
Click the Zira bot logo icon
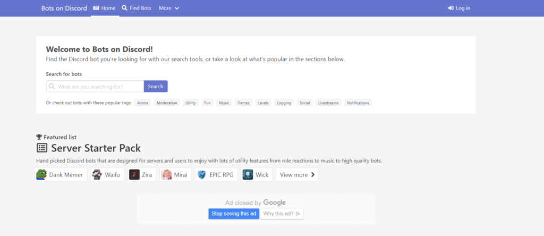click(x=134, y=175)
